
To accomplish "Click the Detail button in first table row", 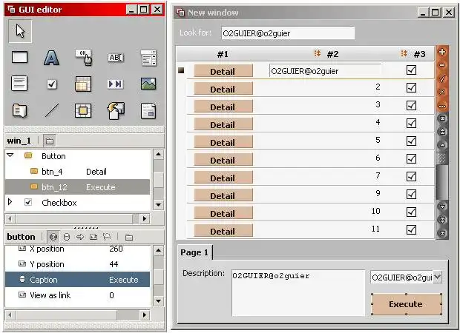I will pyautogui.click(x=223, y=71).
